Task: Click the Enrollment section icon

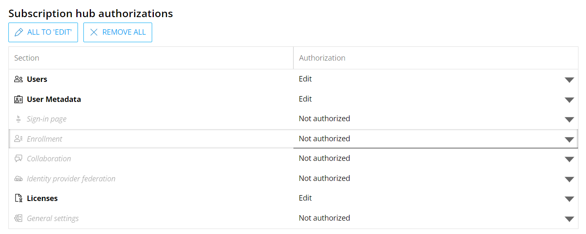Action: pos(18,139)
